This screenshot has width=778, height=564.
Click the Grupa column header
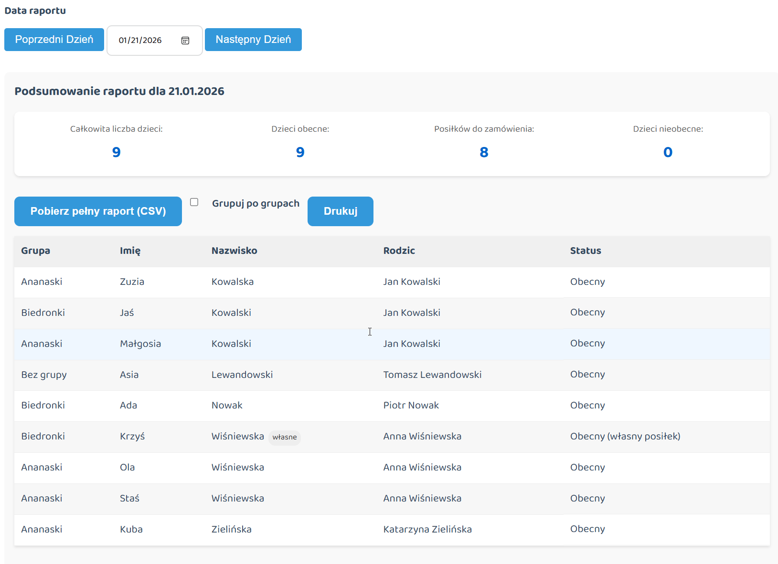pyautogui.click(x=36, y=251)
